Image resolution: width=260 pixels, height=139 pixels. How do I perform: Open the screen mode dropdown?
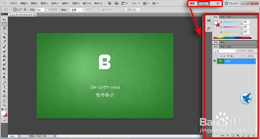click(x=155, y=3)
